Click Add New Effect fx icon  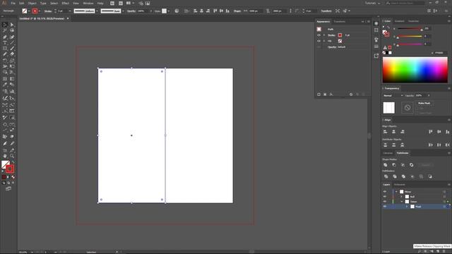(331, 95)
